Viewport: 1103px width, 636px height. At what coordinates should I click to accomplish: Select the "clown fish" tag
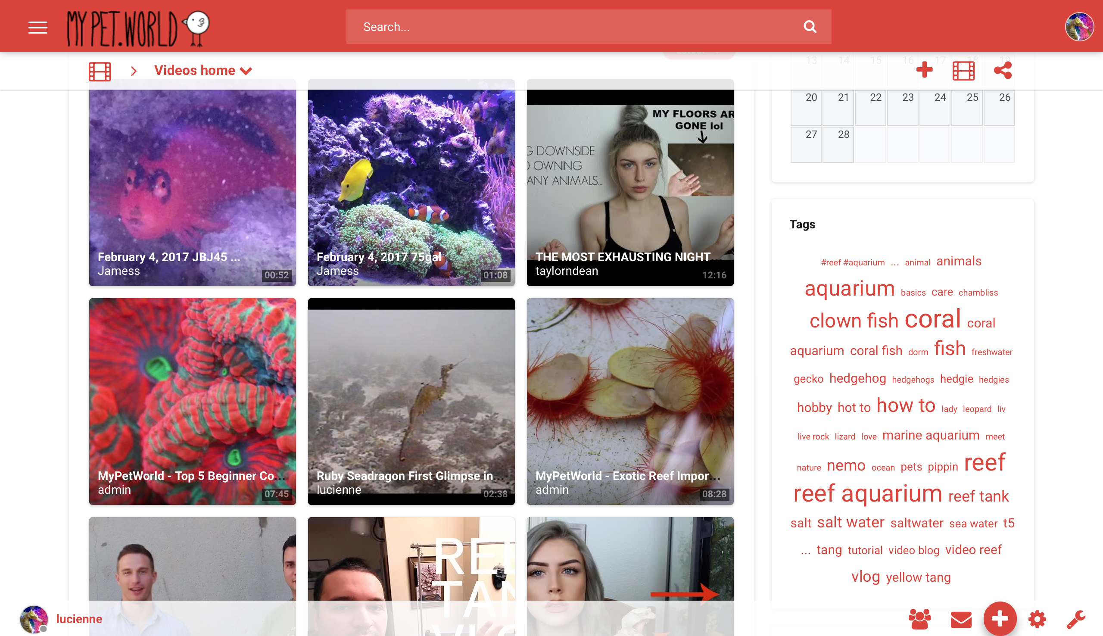coord(854,321)
